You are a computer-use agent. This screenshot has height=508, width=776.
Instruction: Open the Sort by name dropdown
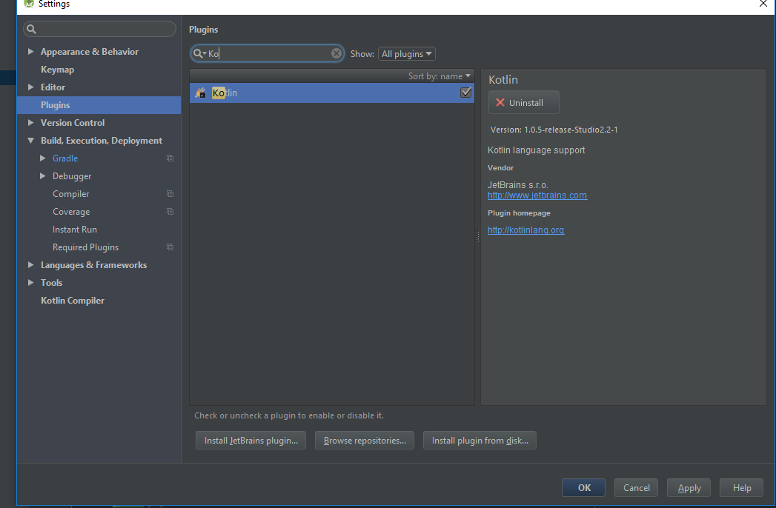click(439, 76)
